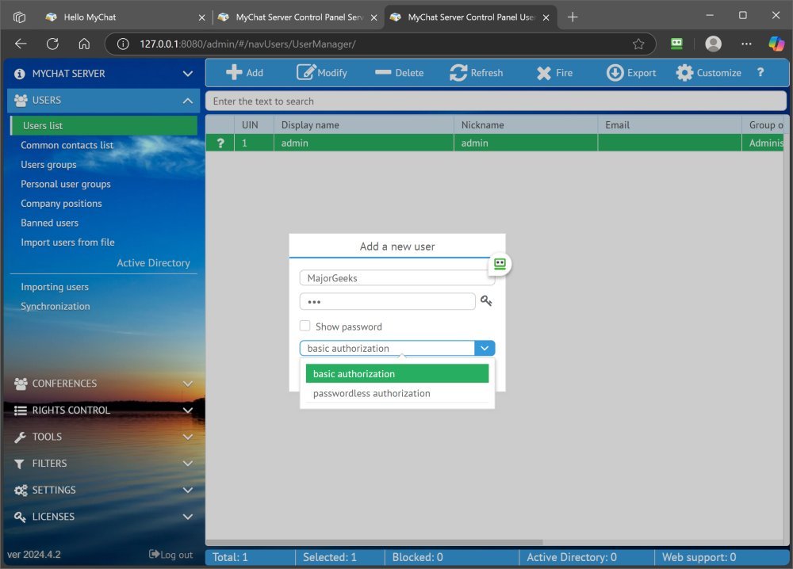This screenshot has width=793, height=569.
Task: Expand the FILTERS section chevron
Action: [188, 464]
